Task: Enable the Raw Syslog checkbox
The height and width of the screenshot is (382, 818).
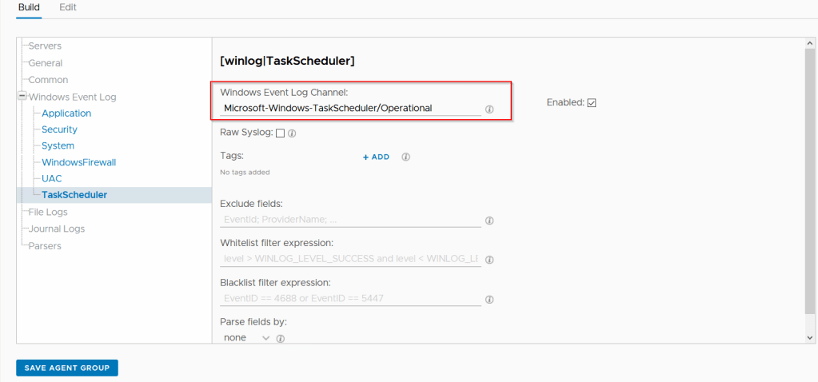Action: point(280,133)
